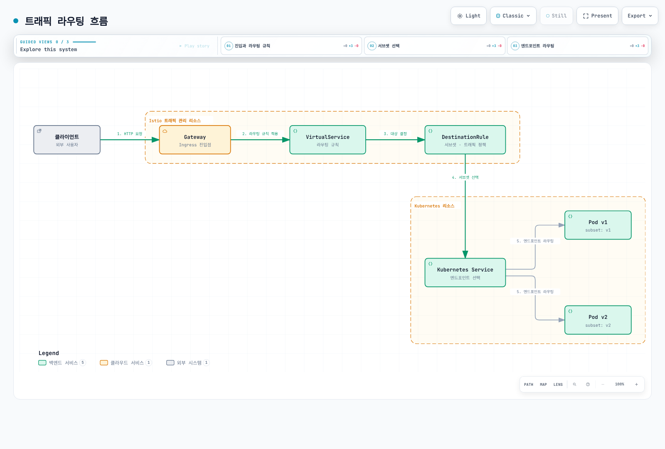Select the VirtualService node title
Viewport: 665px width, 449px height.
click(x=328, y=137)
